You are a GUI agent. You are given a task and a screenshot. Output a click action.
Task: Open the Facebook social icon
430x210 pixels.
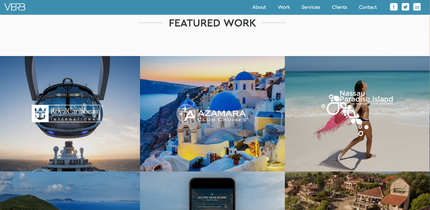394,7
